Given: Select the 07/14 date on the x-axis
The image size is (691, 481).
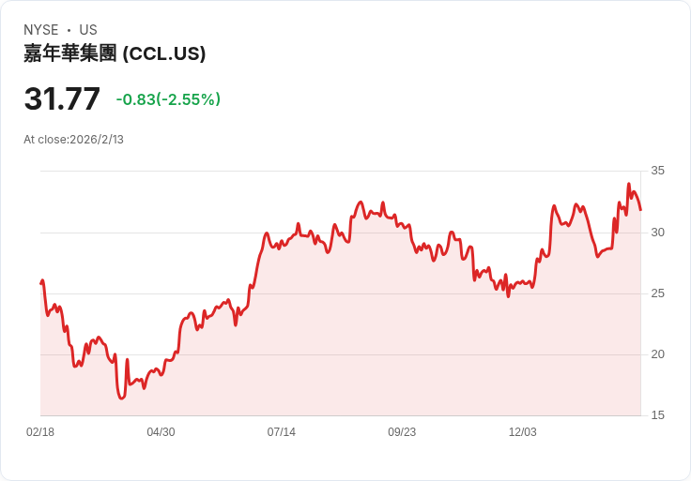Looking at the screenshot, I should 281,432.
